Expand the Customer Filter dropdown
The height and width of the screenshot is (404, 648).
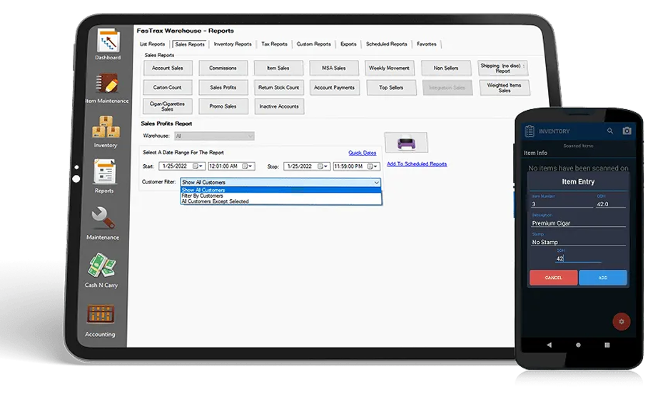point(376,183)
